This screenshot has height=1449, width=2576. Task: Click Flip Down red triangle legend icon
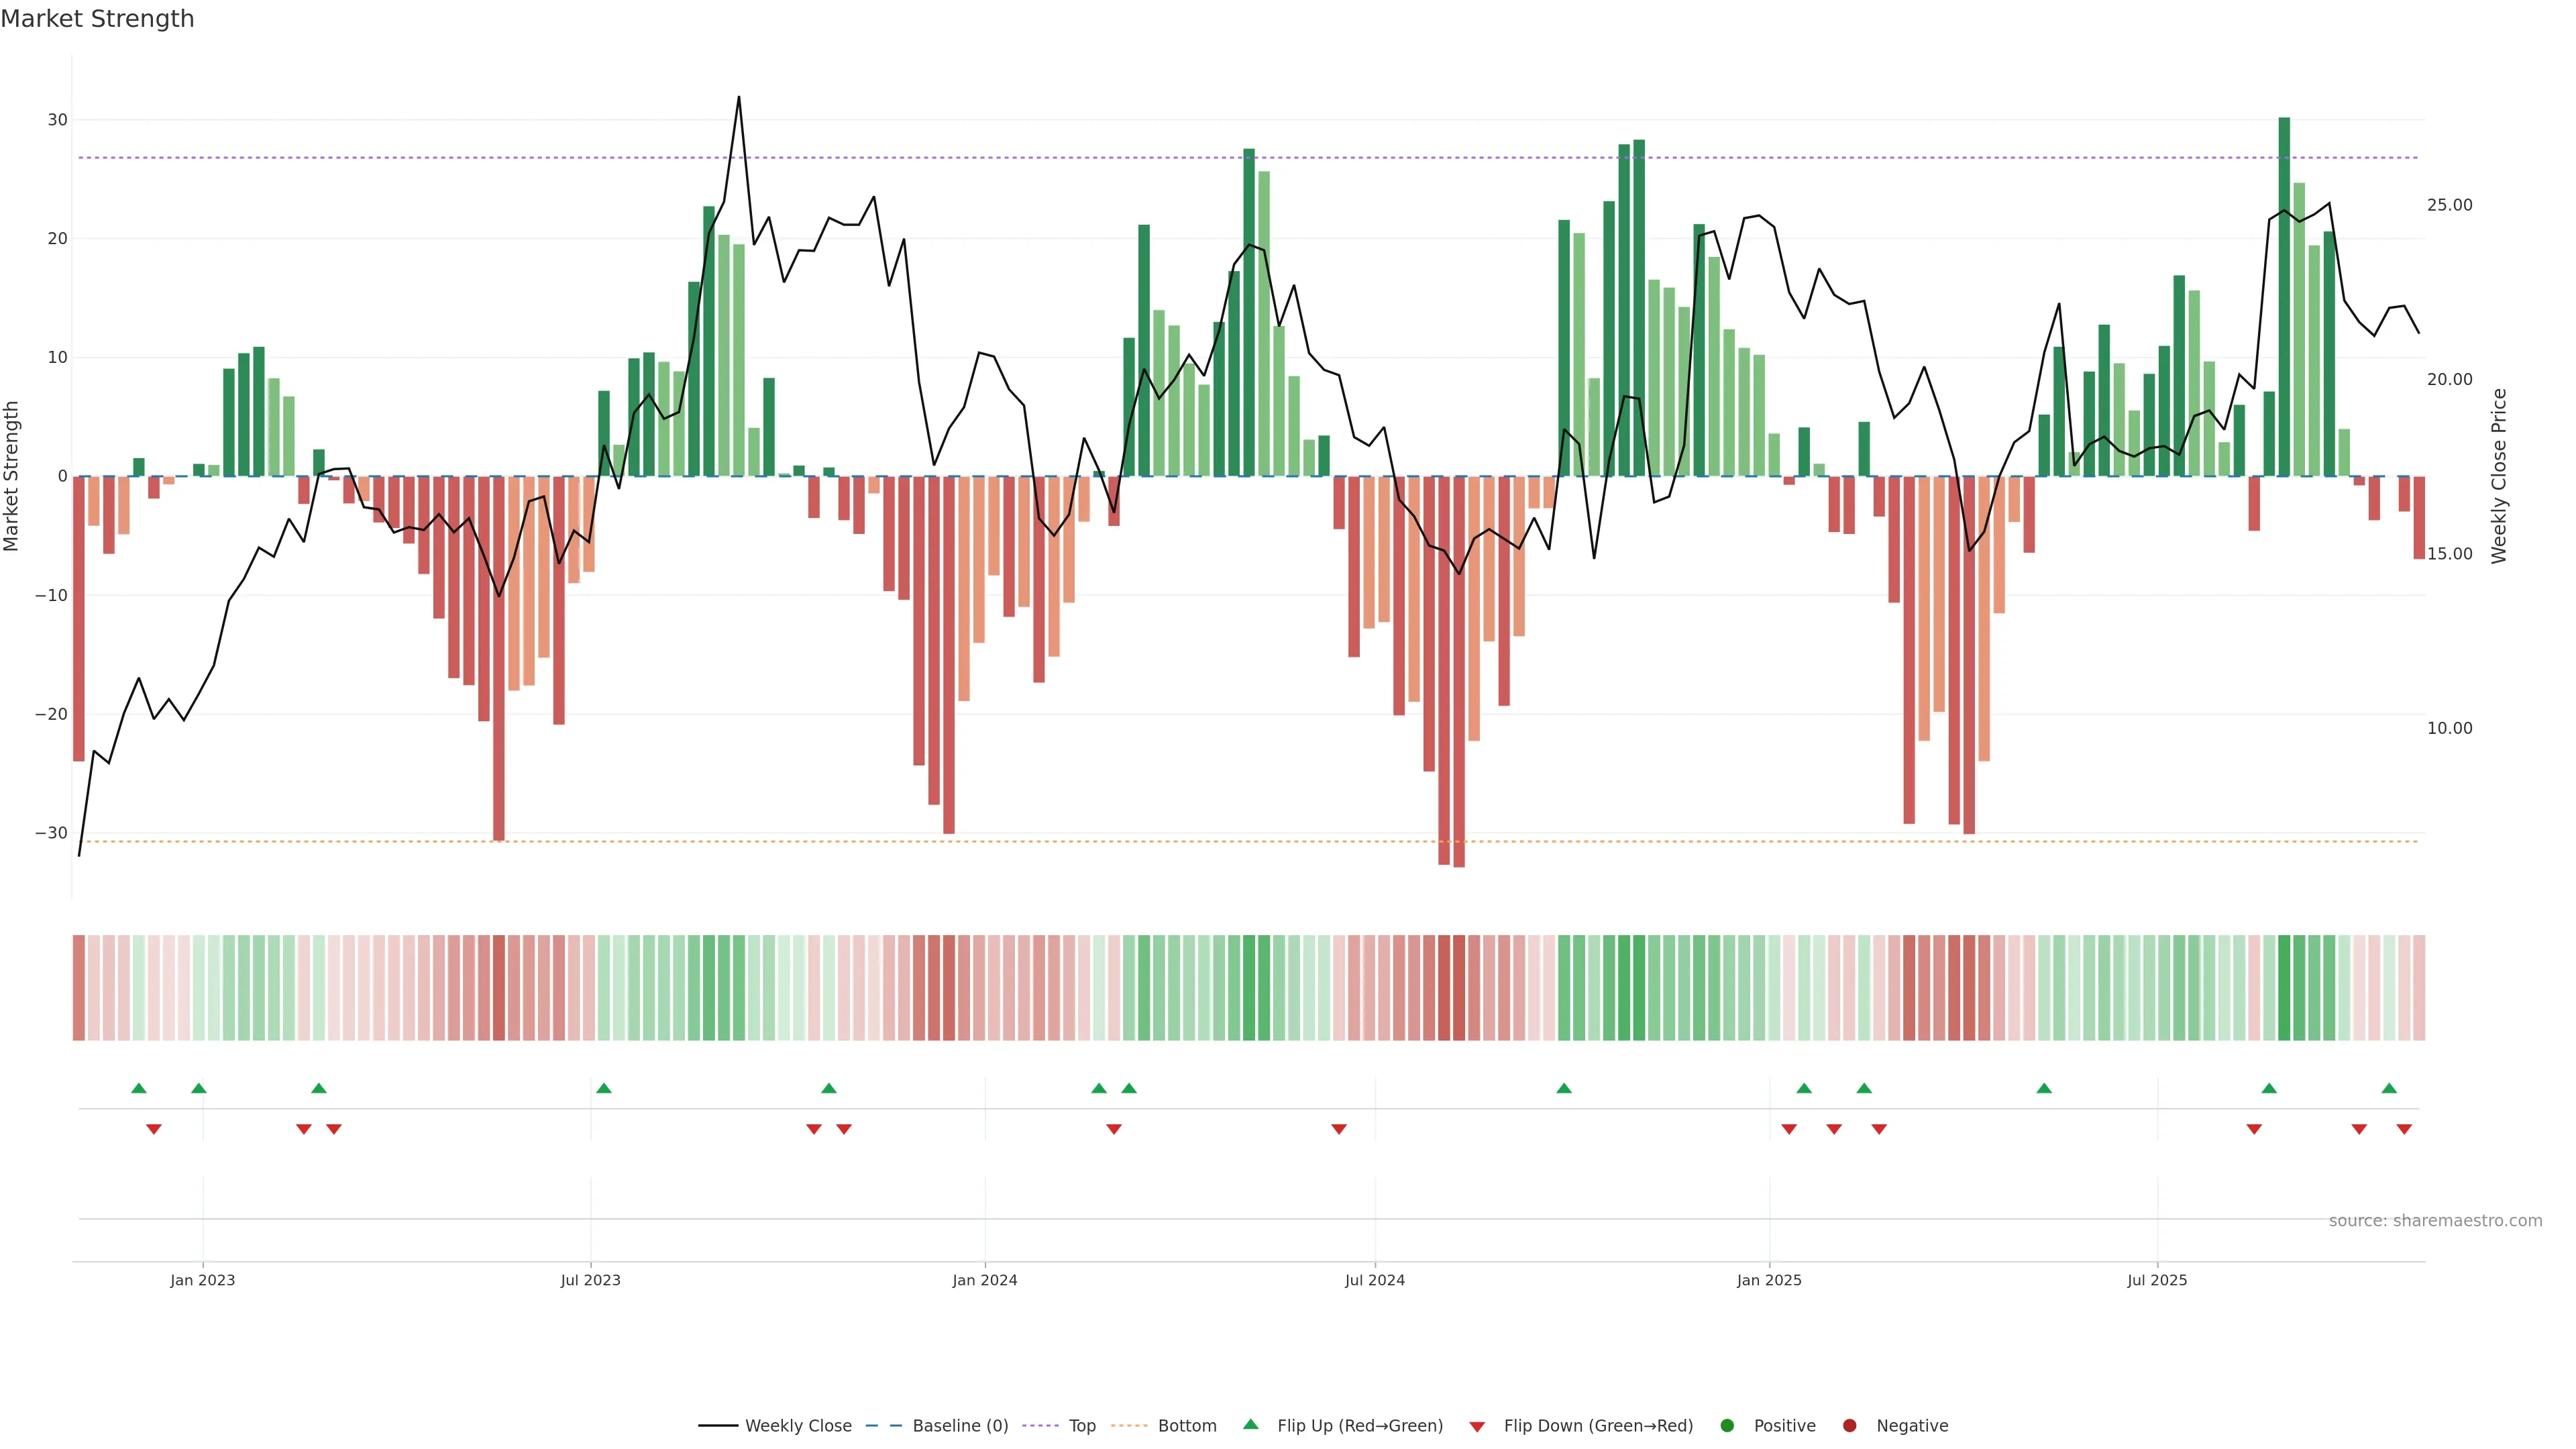1477,1427
